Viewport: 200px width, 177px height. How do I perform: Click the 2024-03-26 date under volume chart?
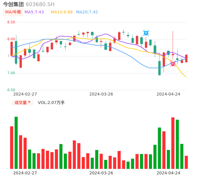pos(101,173)
